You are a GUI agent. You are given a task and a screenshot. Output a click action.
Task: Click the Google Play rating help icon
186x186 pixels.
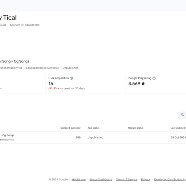(154, 78)
